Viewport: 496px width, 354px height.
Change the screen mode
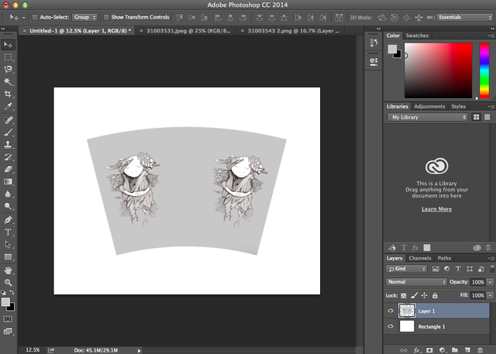click(8, 332)
